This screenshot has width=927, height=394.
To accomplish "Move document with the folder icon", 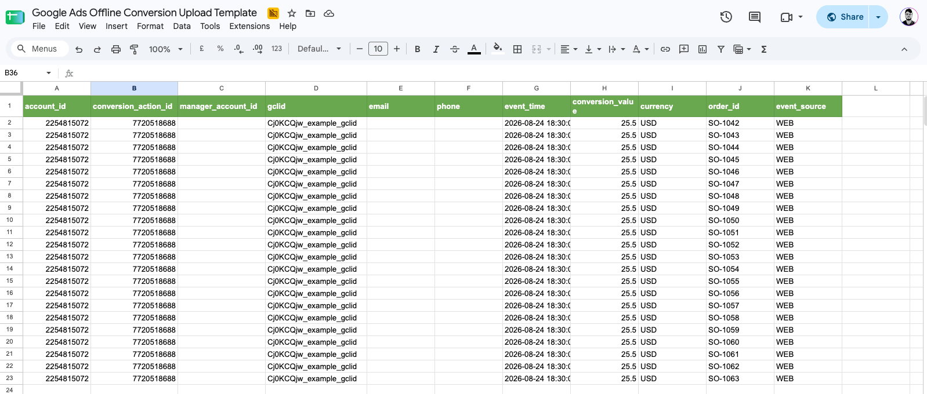I will (310, 13).
